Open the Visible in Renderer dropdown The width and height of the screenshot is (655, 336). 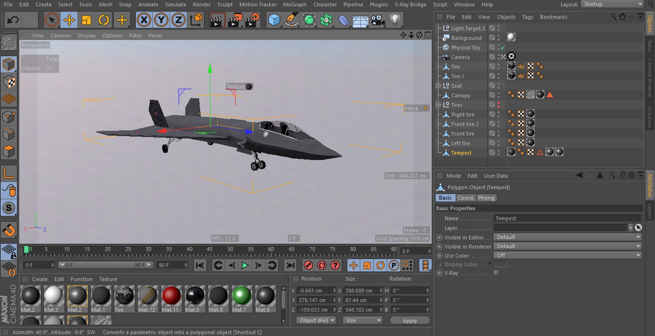coord(568,246)
